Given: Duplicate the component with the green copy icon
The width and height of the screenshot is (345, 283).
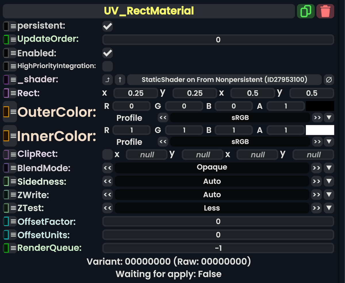Looking at the screenshot, I should pos(306,11).
